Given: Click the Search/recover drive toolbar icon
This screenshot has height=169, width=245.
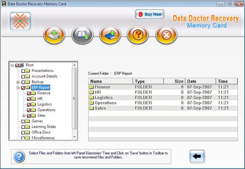Looking at the screenshot, I should coord(54,35).
